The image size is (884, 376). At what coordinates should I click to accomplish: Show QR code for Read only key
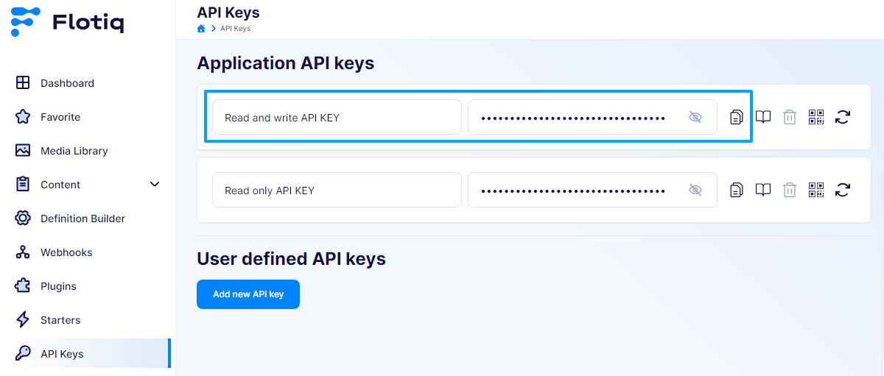tap(815, 191)
